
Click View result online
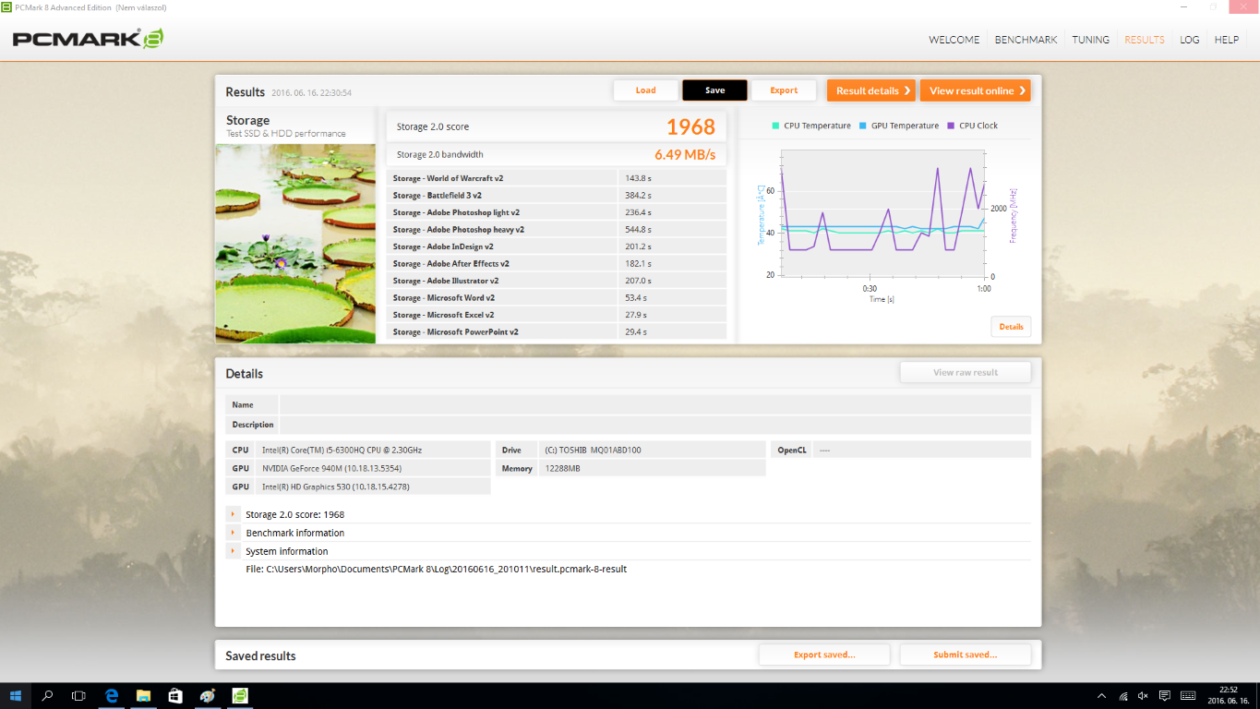(976, 90)
